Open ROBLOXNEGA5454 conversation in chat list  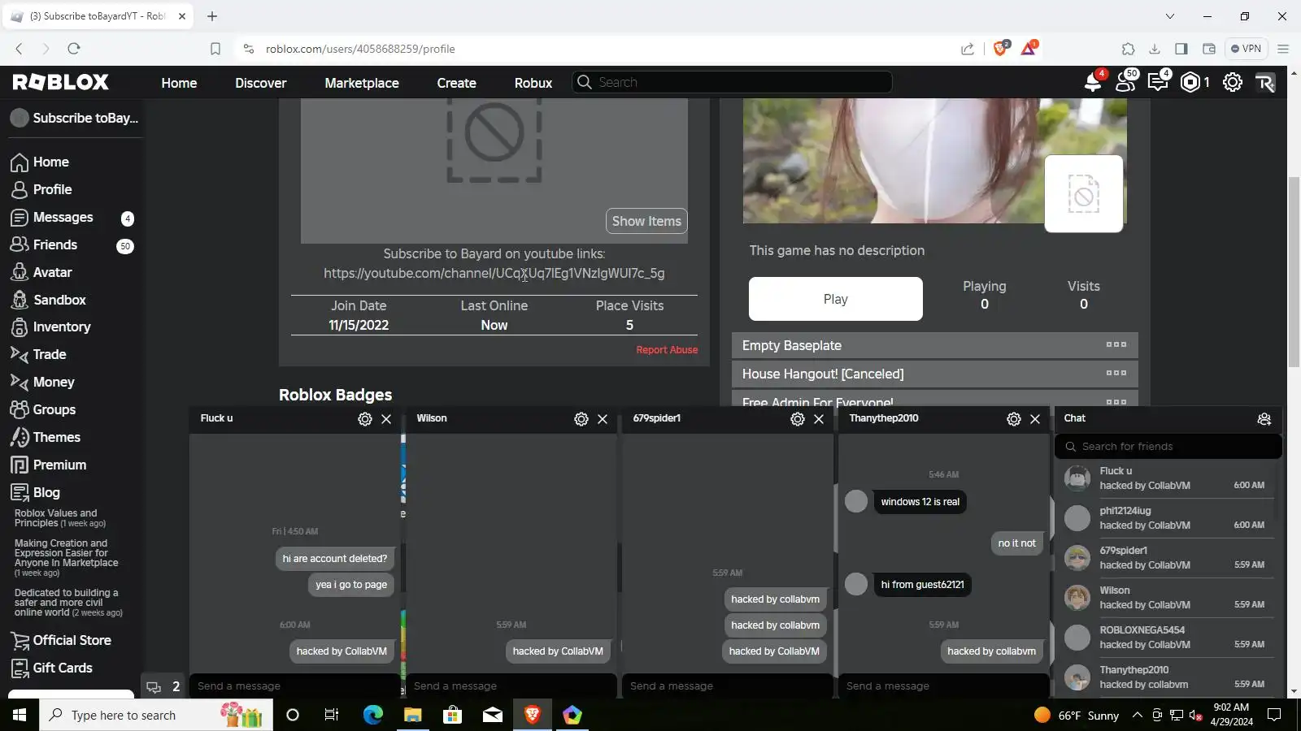coord(1168,638)
